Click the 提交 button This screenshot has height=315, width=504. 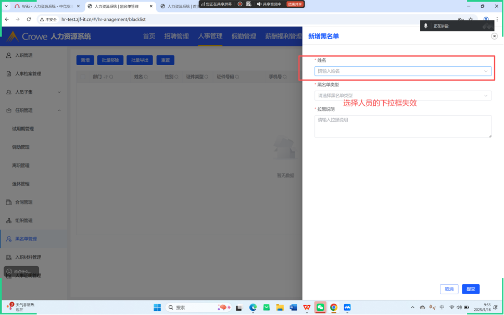pos(471,289)
